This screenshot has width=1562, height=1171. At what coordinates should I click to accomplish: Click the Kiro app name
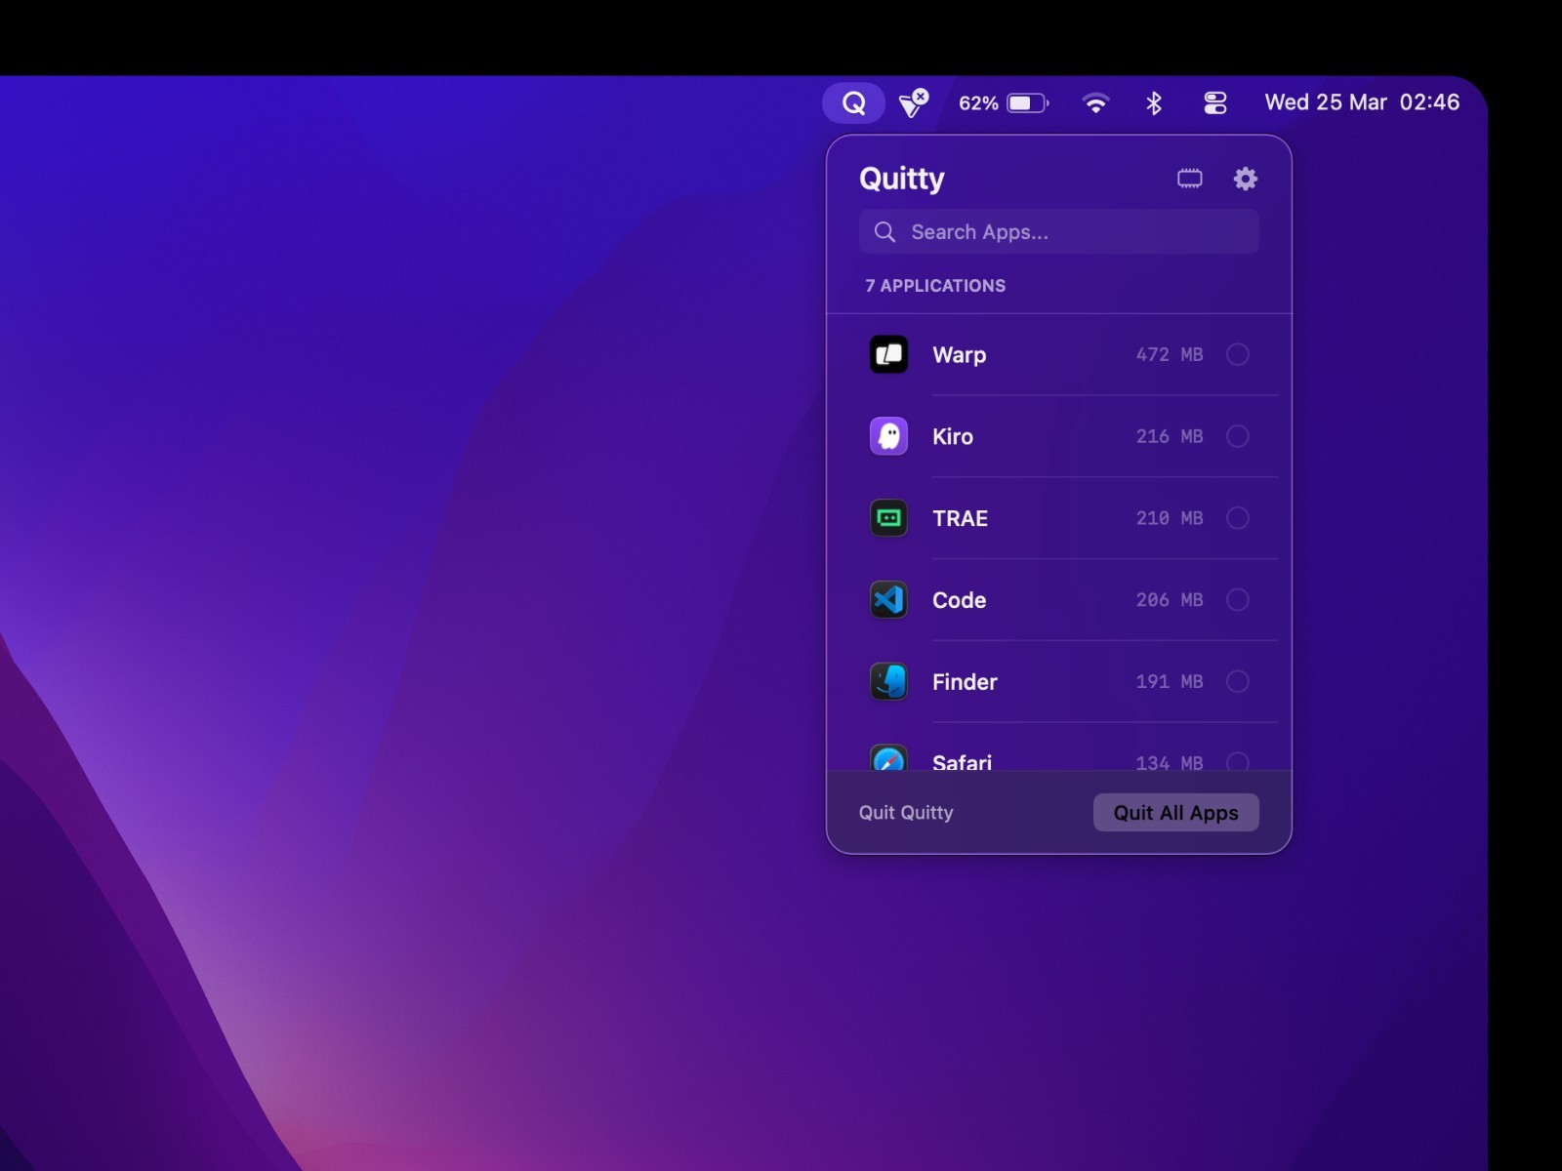coord(953,436)
